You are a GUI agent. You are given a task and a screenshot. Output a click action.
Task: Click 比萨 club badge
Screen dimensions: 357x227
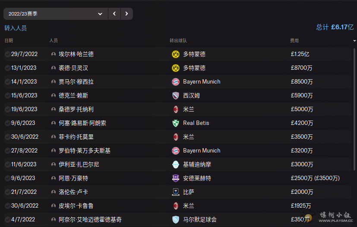coord(175,192)
